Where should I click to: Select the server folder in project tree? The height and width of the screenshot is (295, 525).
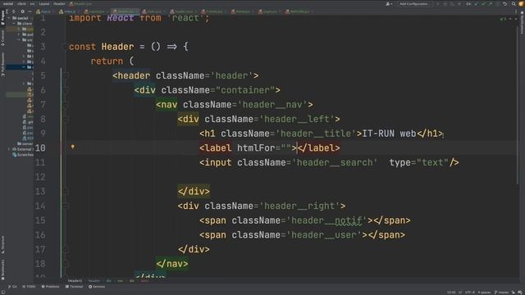click(x=25, y=143)
